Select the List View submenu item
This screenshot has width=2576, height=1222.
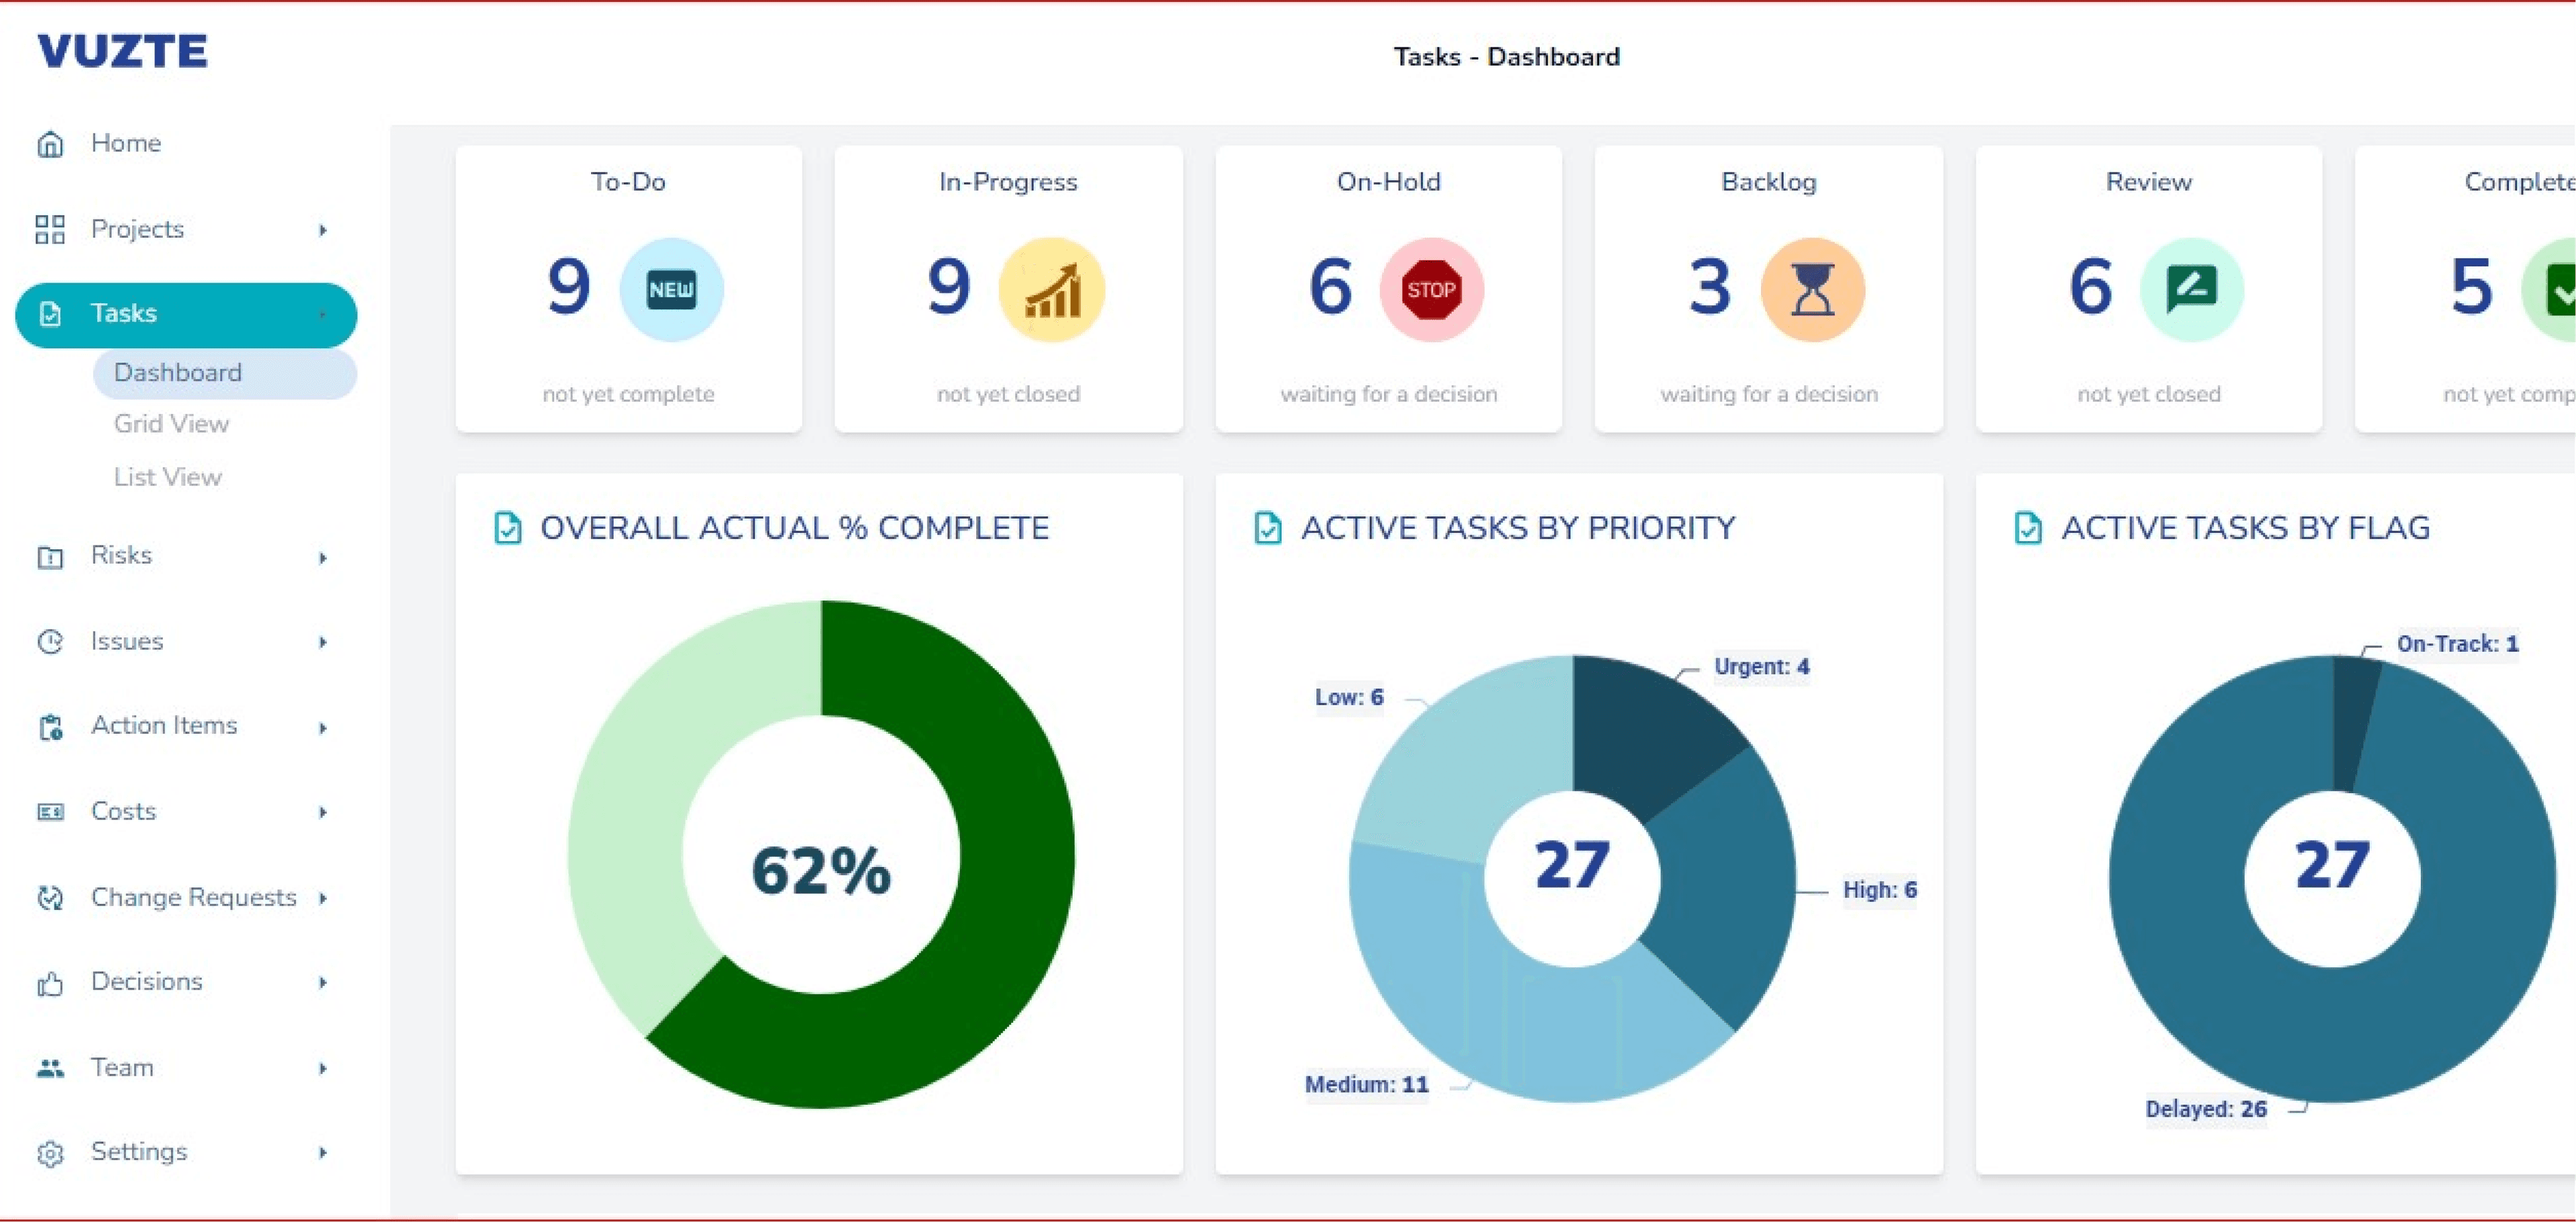(x=168, y=477)
